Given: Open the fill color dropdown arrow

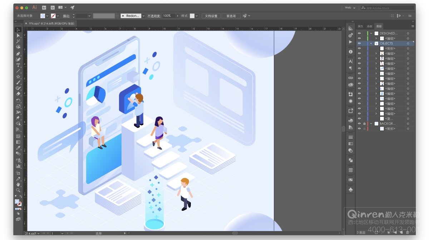Looking at the screenshot, I should (47, 16).
